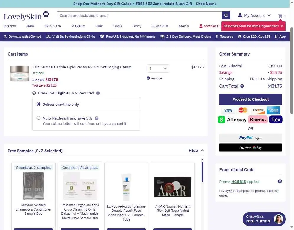Click the Dermatologist Owned icon
The width and height of the screenshot is (294, 230).
(5, 37)
